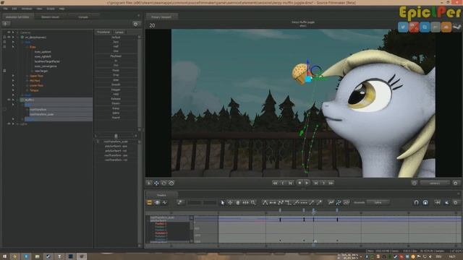
Task: Apply the Smooth preset
Action: pyautogui.click(x=116, y=84)
